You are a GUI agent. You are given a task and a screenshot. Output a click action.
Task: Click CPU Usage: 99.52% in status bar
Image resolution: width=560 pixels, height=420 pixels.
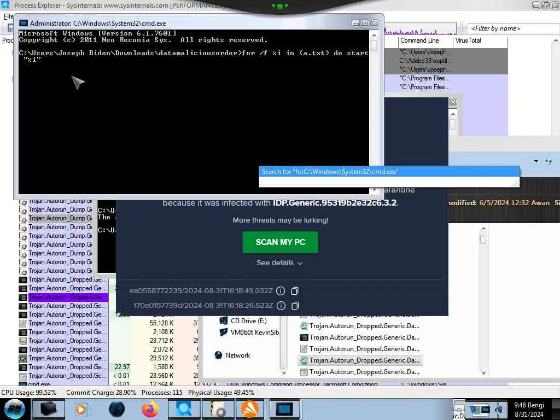[29, 393]
